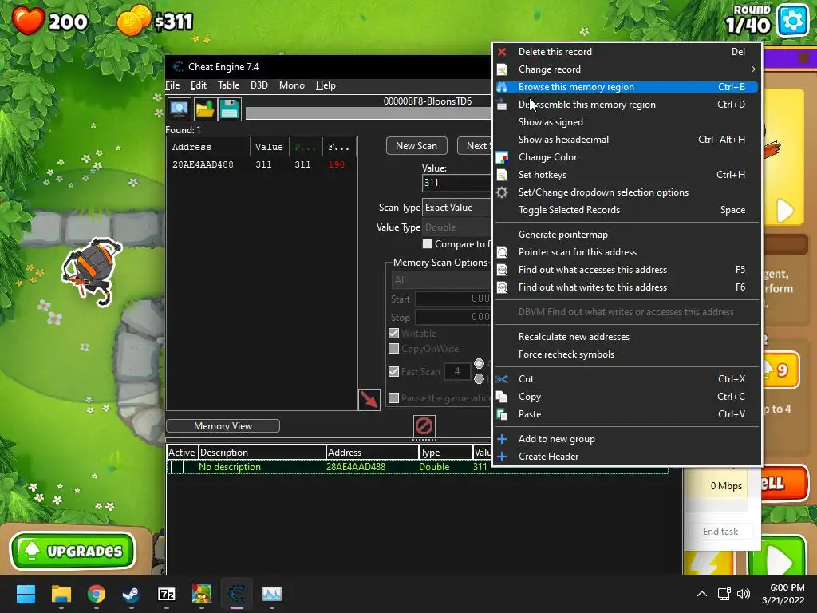Show hidden system tray icons chevron
The image size is (817, 613).
tap(702, 594)
